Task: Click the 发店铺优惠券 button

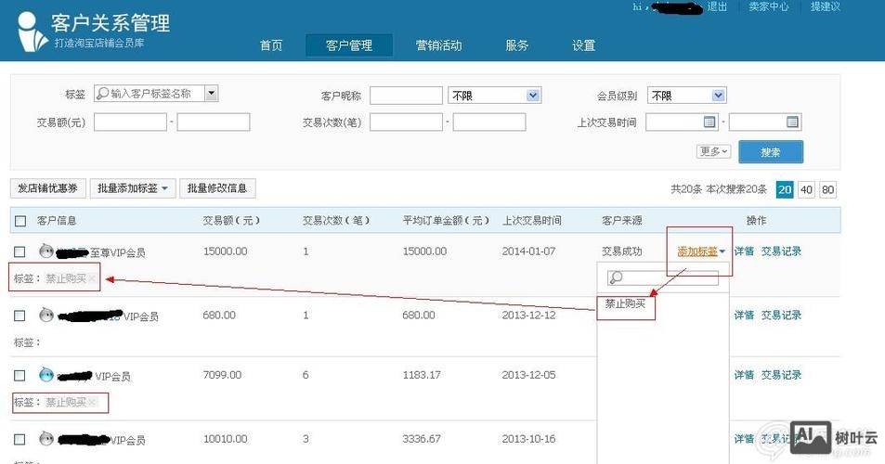Action: pos(47,188)
